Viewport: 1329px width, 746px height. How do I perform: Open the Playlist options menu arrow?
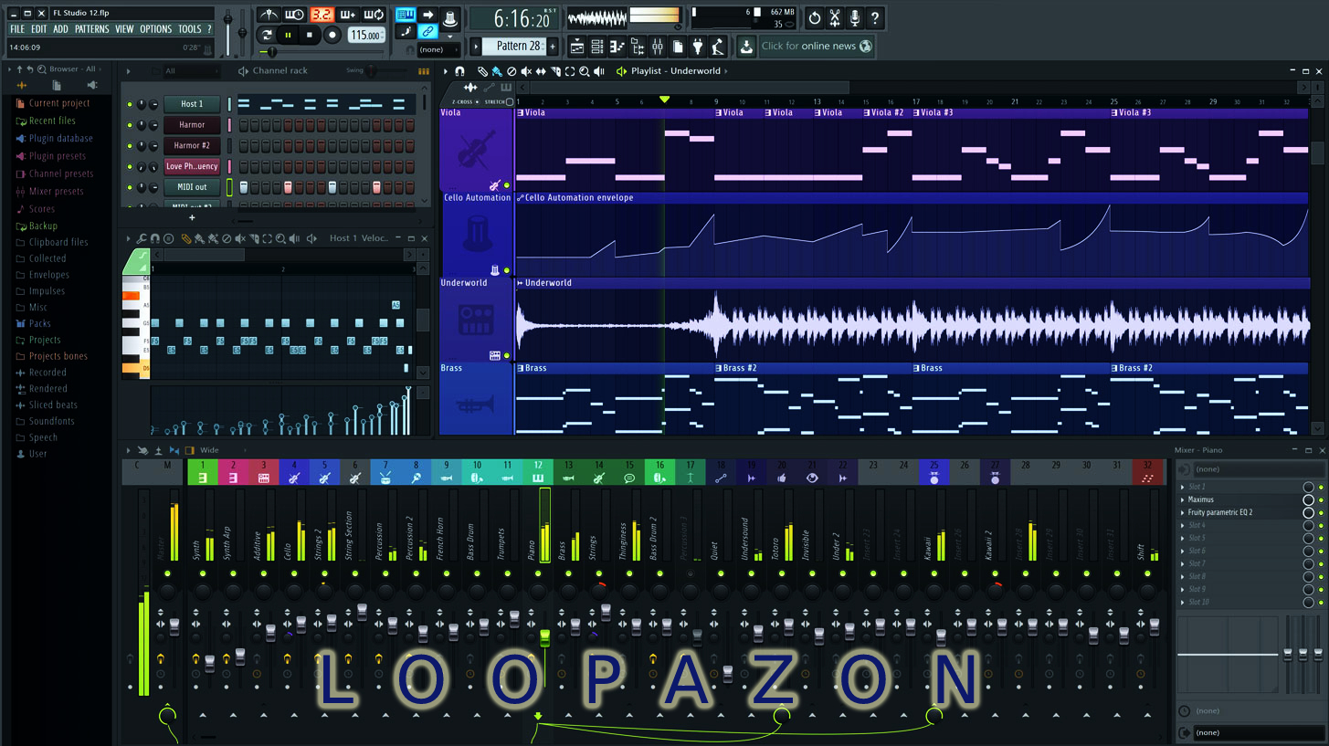point(446,71)
